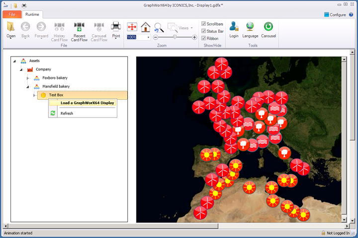
Task: Toggle the Ribbon checkbox
Action: (x=204, y=38)
